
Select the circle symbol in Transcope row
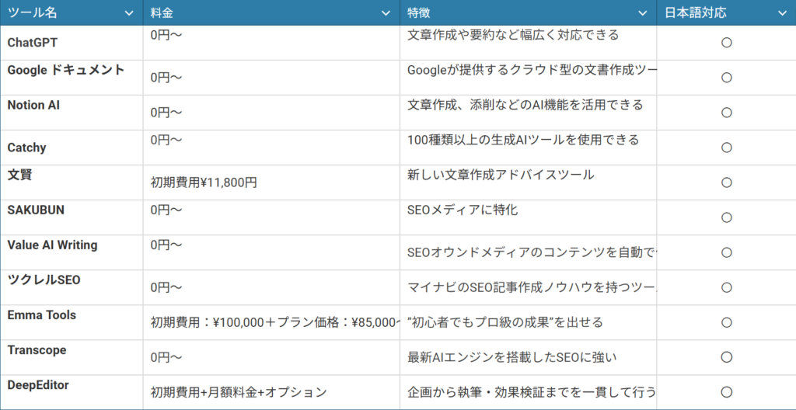[727, 357]
